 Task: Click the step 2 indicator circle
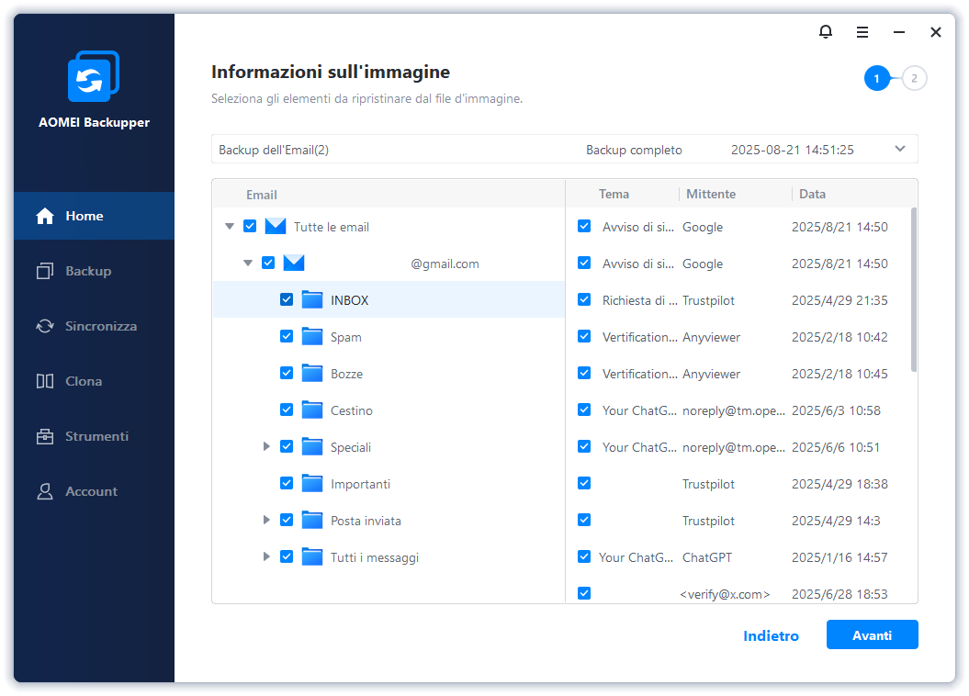point(914,79)
